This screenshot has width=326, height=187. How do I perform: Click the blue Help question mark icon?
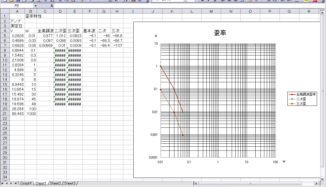tap(140, 1)
